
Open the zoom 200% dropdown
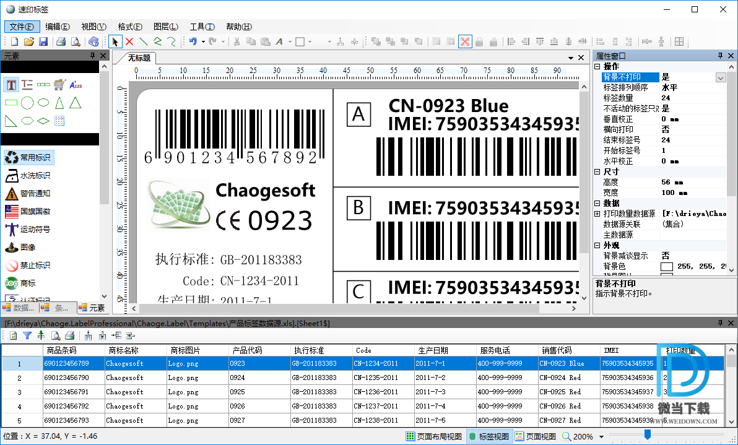(602, 437)
